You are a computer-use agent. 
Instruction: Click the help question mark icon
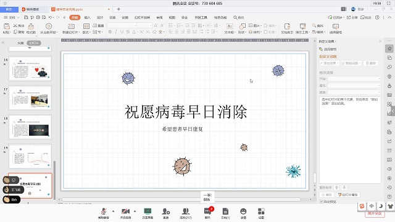(377, 17)
